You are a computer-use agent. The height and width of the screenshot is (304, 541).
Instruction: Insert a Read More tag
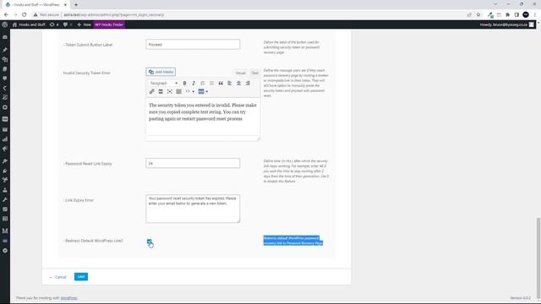point(161,92)
